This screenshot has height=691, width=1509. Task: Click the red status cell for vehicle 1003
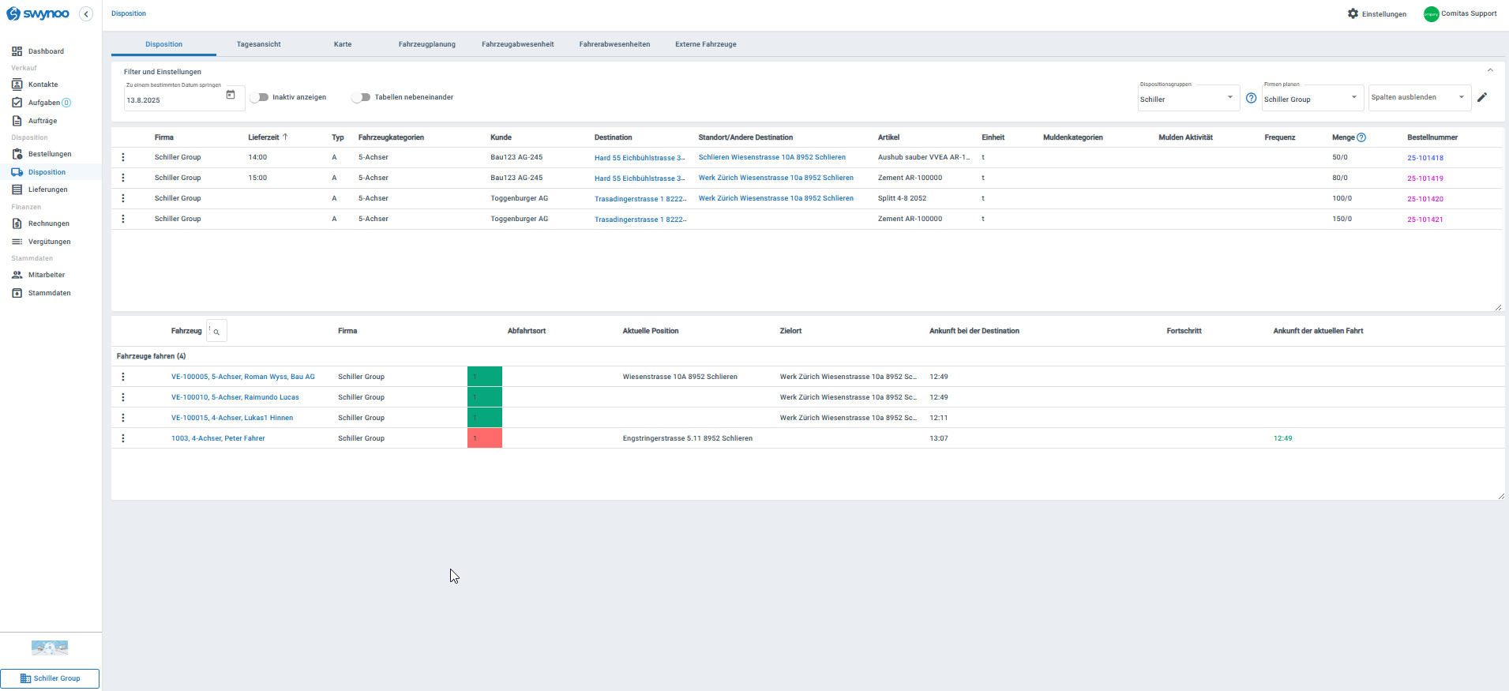coord(485,438)
